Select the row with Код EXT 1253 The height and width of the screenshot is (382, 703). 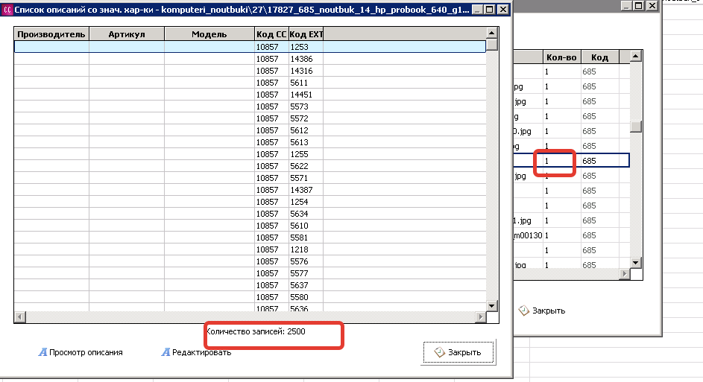pyautogui.click(x=250, y=47)
